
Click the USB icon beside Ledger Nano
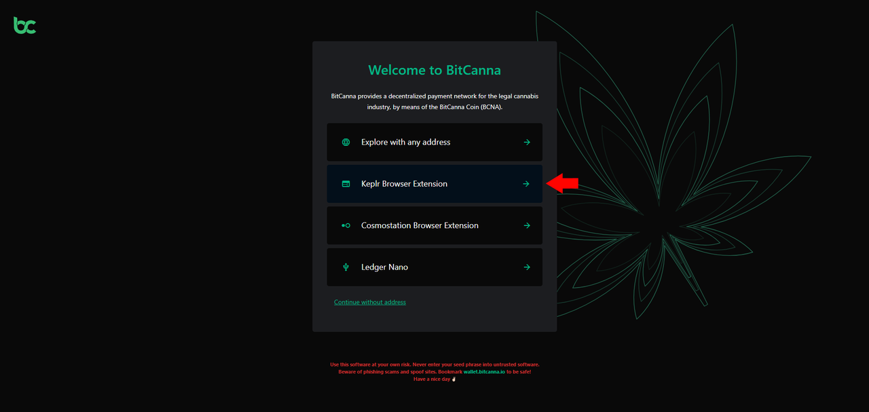pyautogui.click(x=346, y=267)
